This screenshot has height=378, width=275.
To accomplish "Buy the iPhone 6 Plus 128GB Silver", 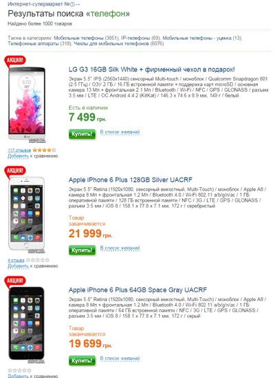I will click(x=82, y=250).
